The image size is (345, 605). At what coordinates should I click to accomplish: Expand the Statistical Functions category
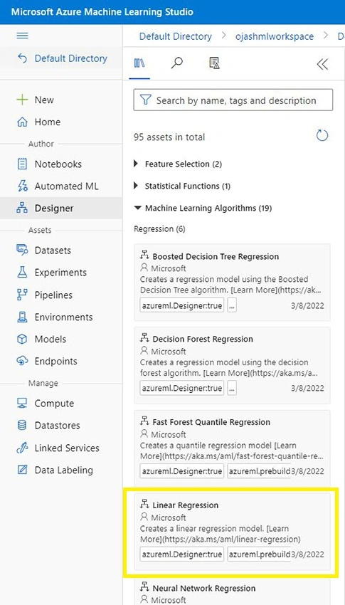point(182,186)
